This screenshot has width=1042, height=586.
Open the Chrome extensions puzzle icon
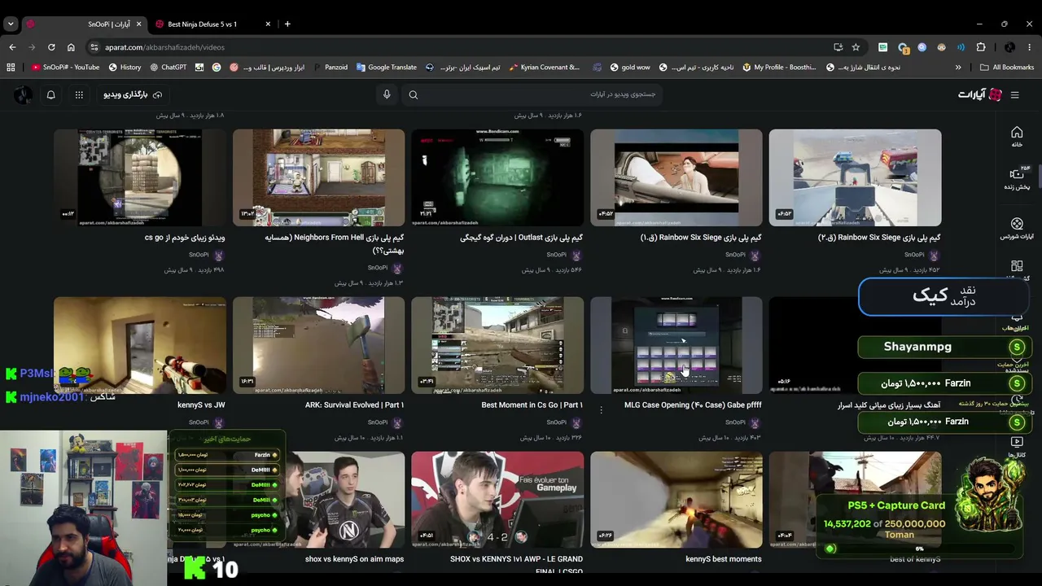click(981, 47)
